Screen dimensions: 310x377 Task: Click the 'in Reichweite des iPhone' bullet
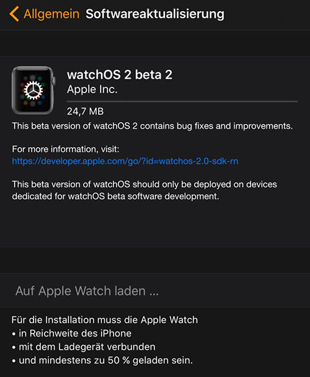coord(72,334)
